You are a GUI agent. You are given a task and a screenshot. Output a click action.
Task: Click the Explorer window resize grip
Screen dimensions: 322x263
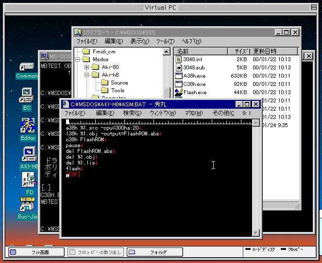coord(297,206)
